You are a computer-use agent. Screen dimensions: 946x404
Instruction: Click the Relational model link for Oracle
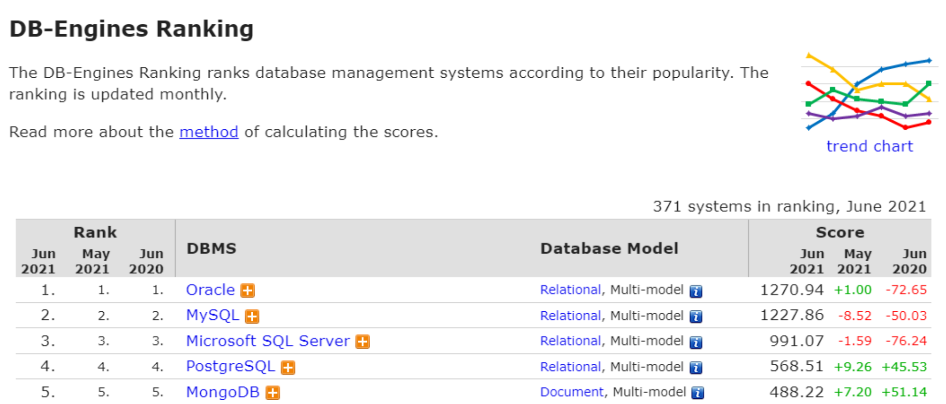tap(570, 290)
